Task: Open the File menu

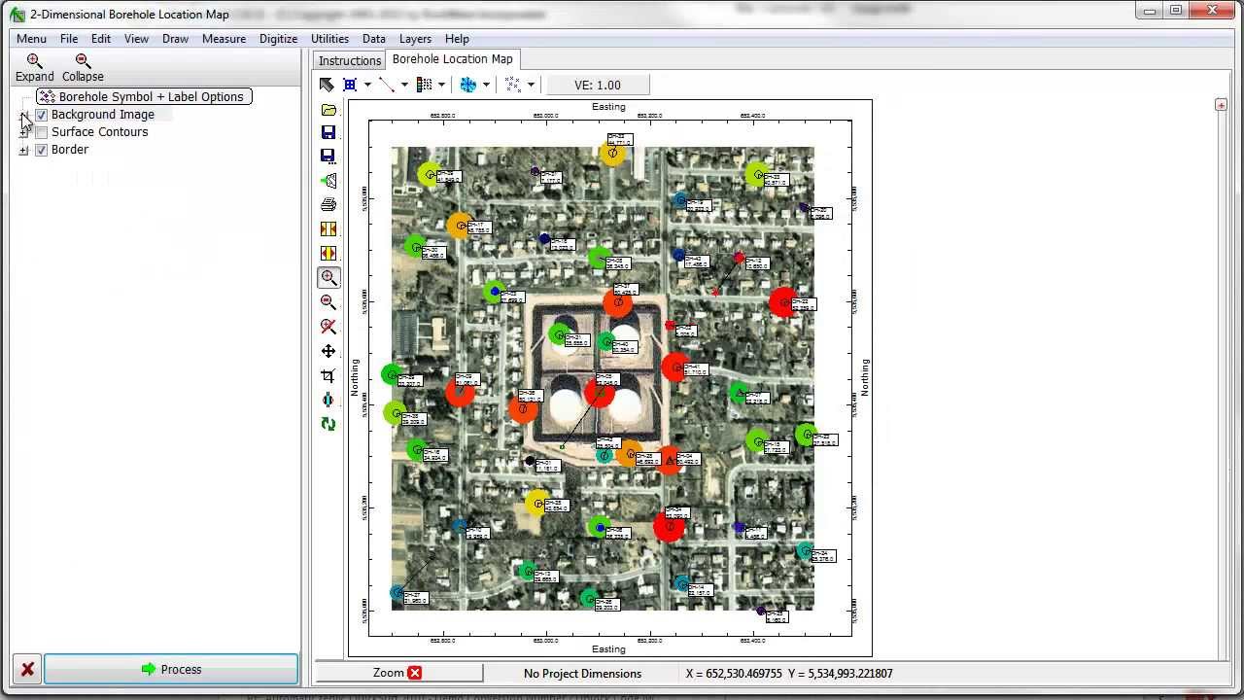Action: pos(69,39)
